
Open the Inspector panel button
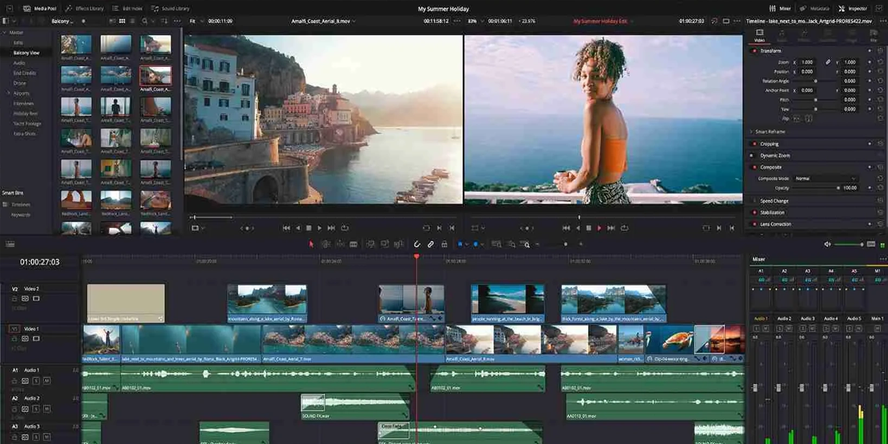click(853, 9)
